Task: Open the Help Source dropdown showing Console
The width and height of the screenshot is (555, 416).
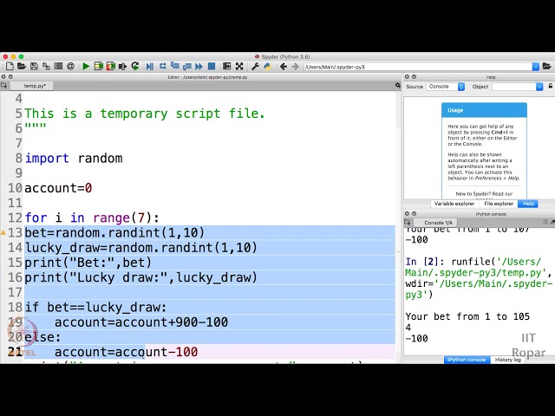Action: 445,87
